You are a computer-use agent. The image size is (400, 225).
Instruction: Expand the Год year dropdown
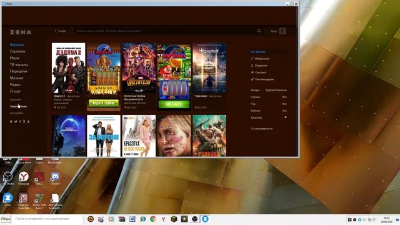pyautogui.click(x=269, y=104)
